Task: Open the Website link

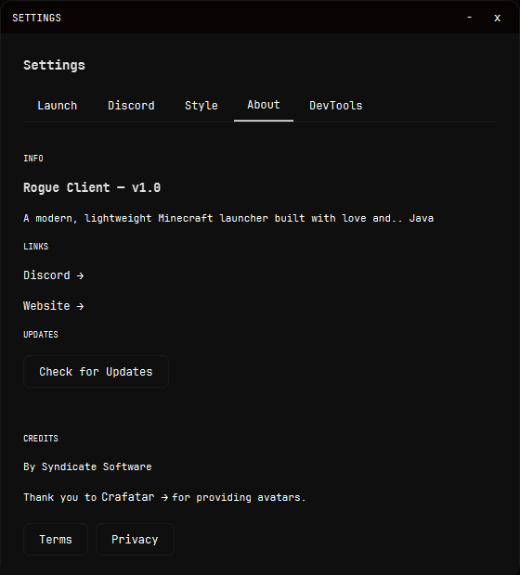Action: pos(54,306)
